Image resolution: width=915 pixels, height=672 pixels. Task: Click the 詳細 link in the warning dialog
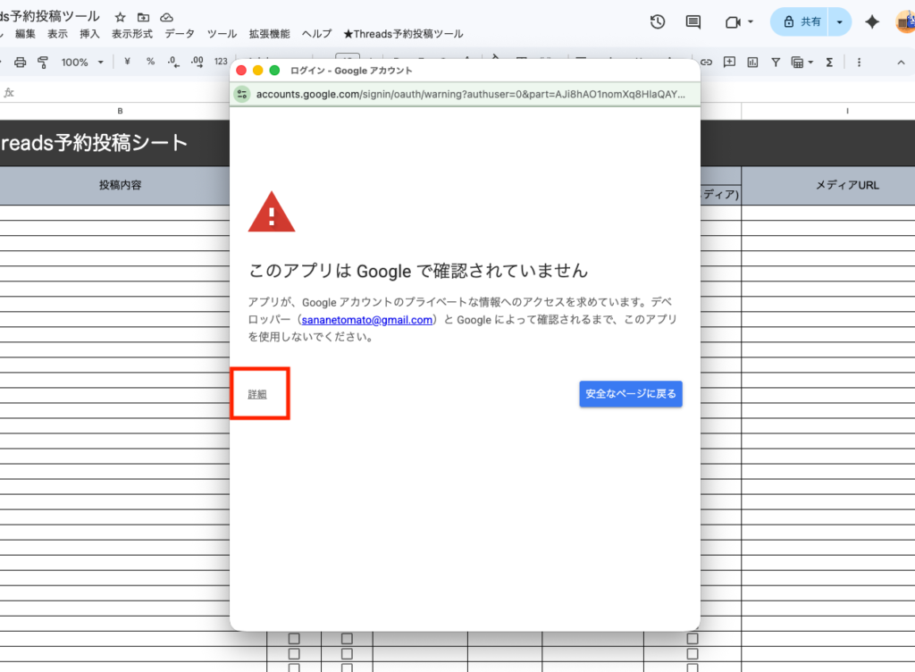pos(257,394)
